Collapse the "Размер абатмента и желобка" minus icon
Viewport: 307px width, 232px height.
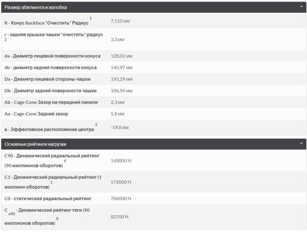click(301, 8)
